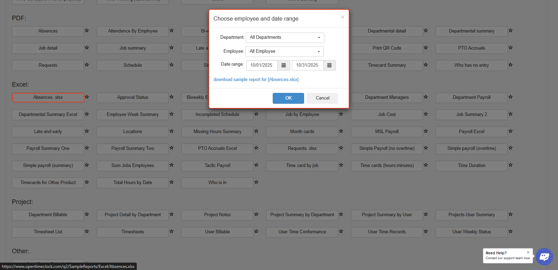Open calendar picker for end date

click(329, 65)
